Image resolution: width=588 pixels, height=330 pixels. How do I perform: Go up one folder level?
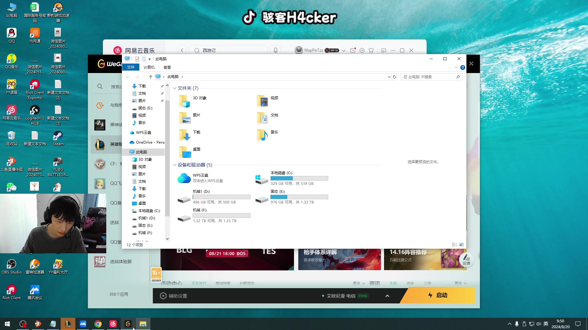click(150, 77)
